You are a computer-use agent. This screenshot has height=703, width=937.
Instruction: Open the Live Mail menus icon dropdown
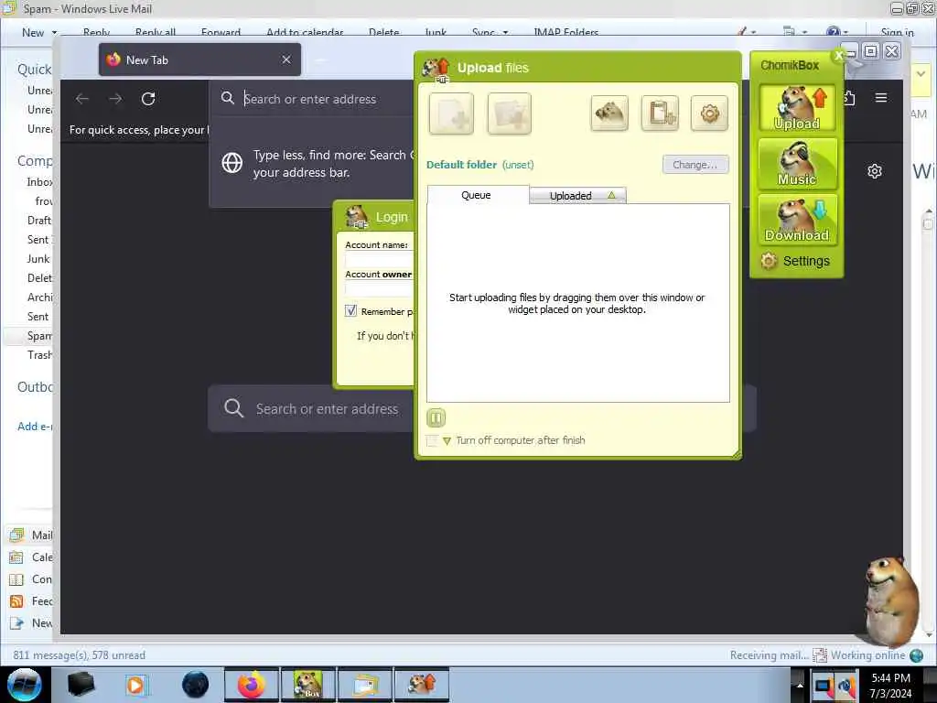[794, 32]
